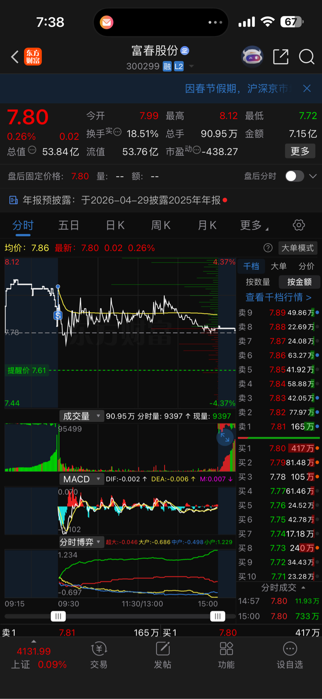
Task: Expand the index ticker up arrow
Action: (x=34, y=641)
